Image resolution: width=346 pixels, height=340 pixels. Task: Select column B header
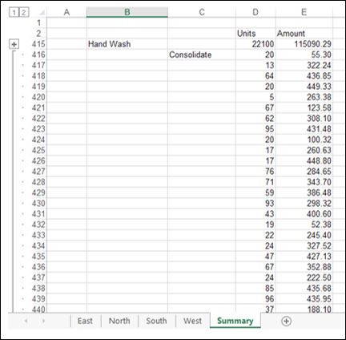click(x=127, y=12)
